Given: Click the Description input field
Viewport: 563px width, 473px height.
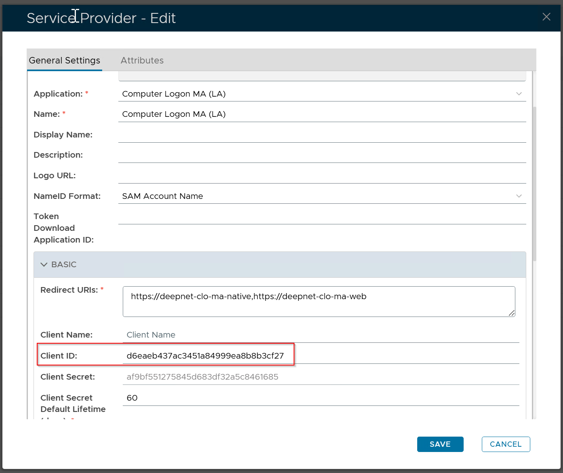Looking at the screenshot, I should pyautogui.click(x=321, y=155).
